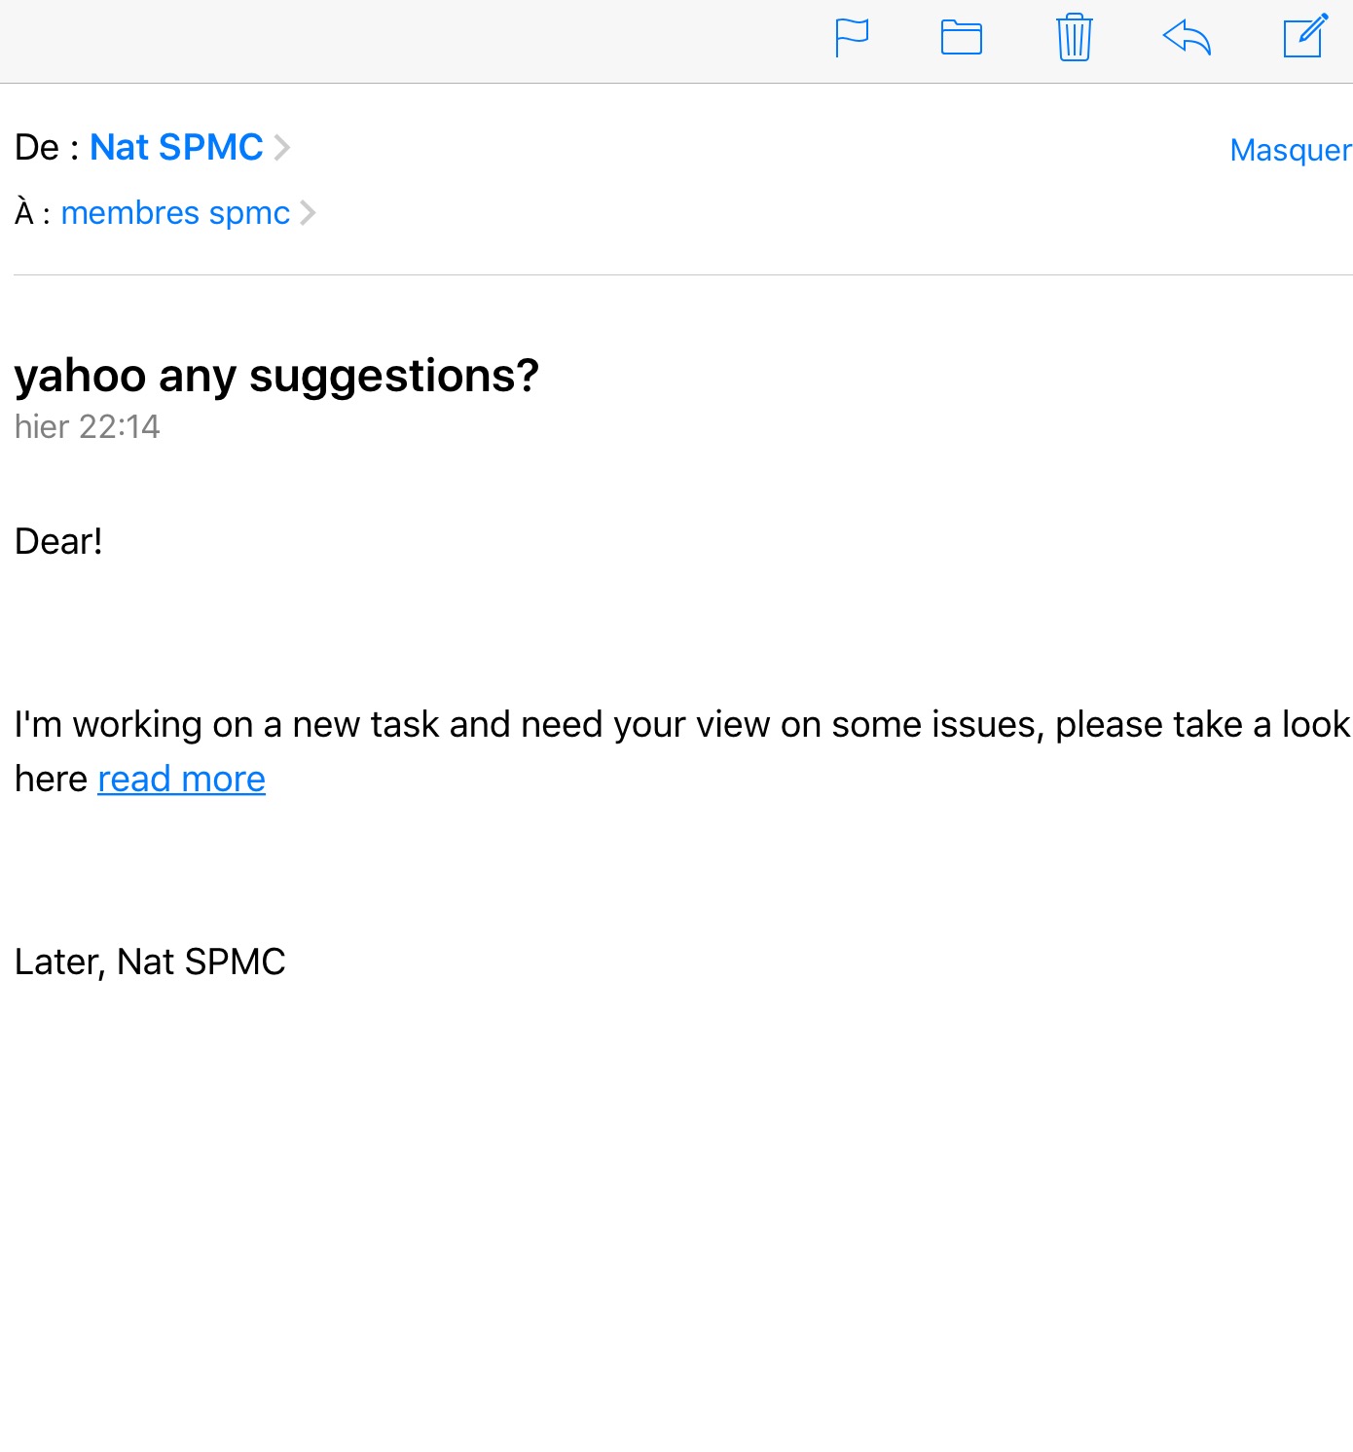
Task: Expand chevron next to Nat SPMC
Action: (x=282, y=147)
